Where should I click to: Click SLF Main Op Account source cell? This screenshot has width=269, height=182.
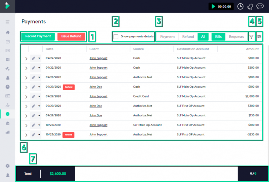point(147,125)
